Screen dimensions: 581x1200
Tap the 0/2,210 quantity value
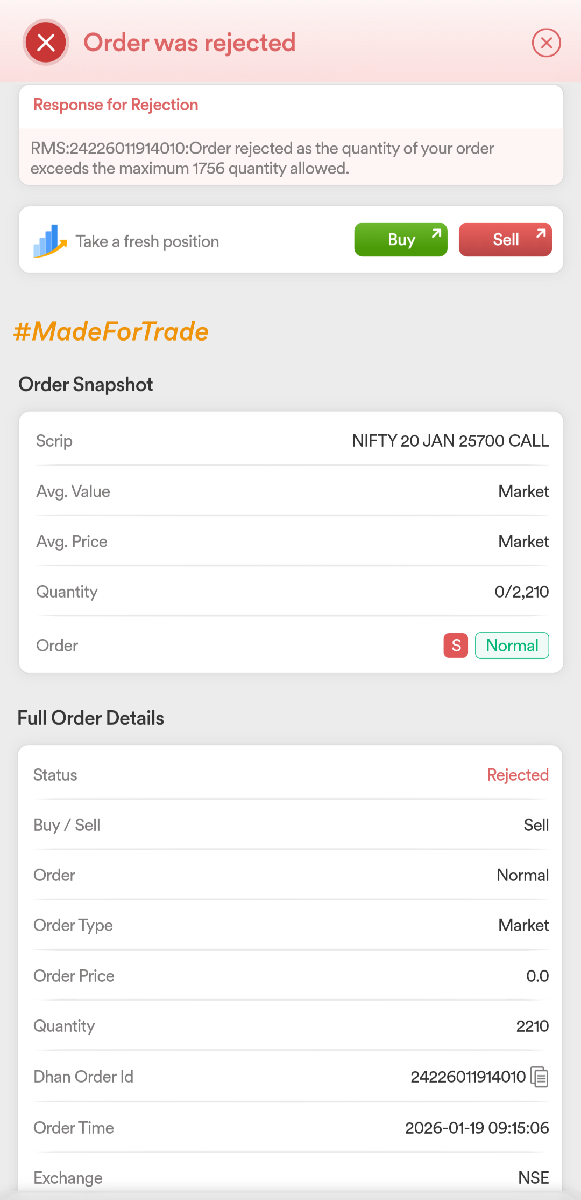[521, 592]
